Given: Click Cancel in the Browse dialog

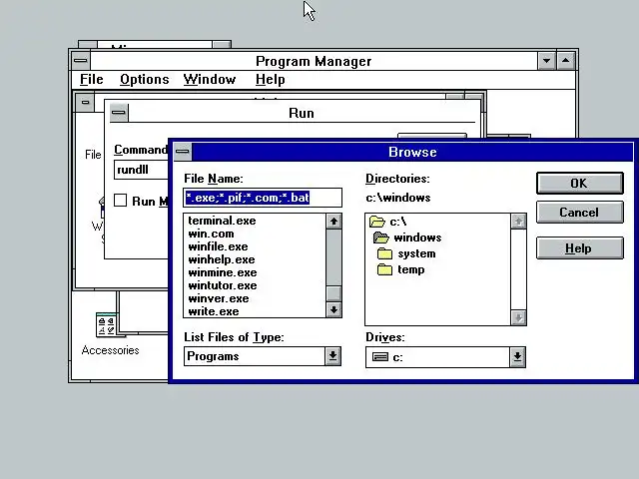Looking at the screenshot, I should coord(579,213).
